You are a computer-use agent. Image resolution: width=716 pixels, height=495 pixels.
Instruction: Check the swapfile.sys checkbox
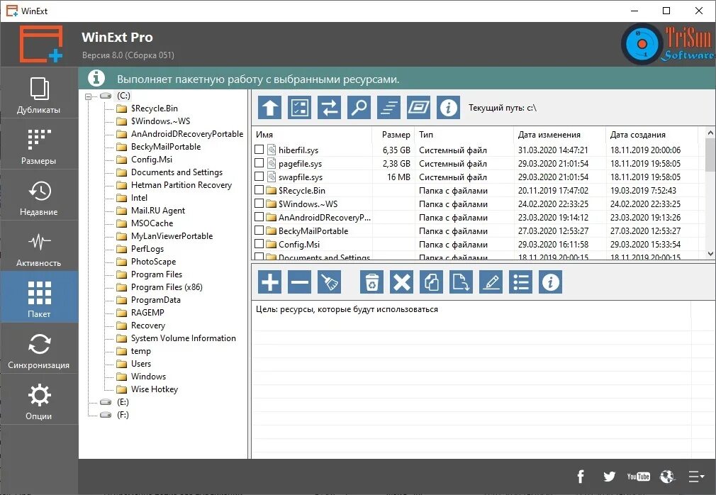point(259,177)
